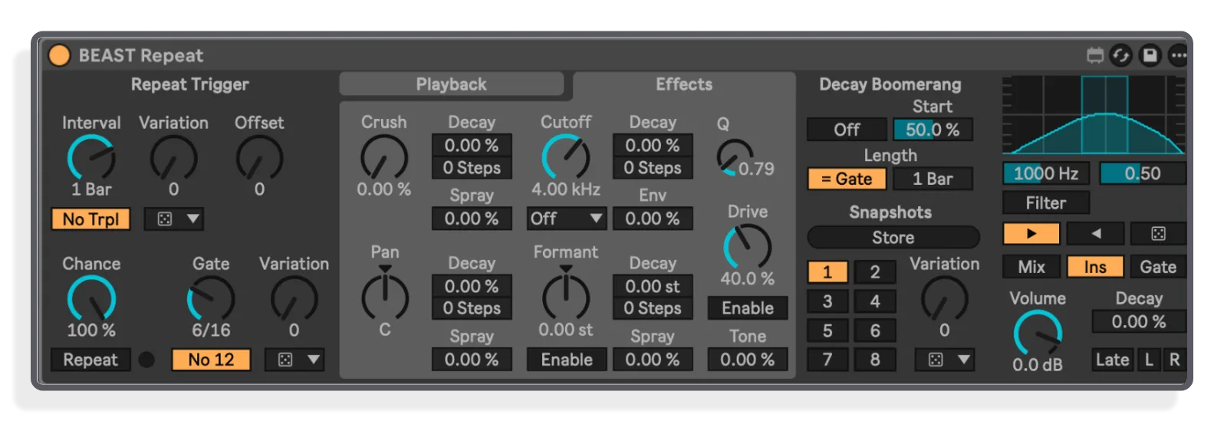Click the Snapshots Variation dice icon
1224x421 pixels.
(936, 360)
